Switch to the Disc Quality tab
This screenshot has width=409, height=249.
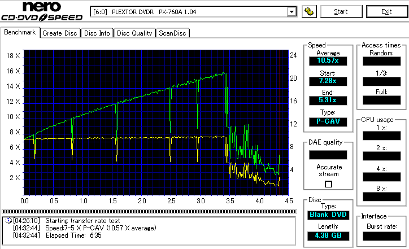(x=134, y=33)
